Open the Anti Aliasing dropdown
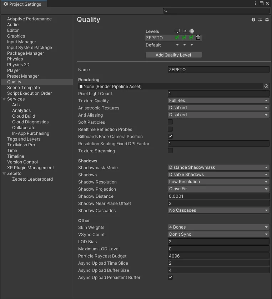The image size is (272, 299). point(218,115)
